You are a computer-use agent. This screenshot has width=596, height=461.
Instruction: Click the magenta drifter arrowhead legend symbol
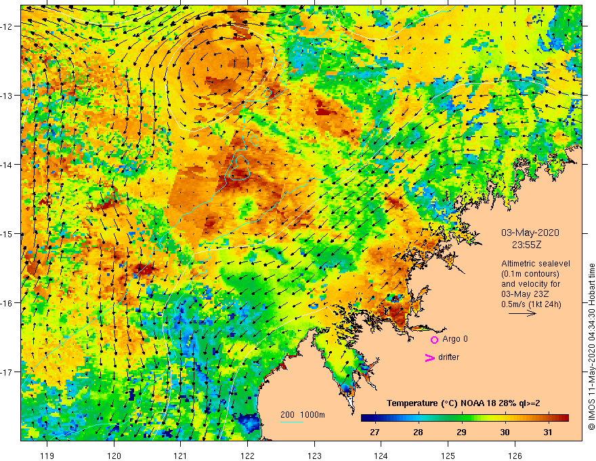pyautogui.click(x=430, y=357)
